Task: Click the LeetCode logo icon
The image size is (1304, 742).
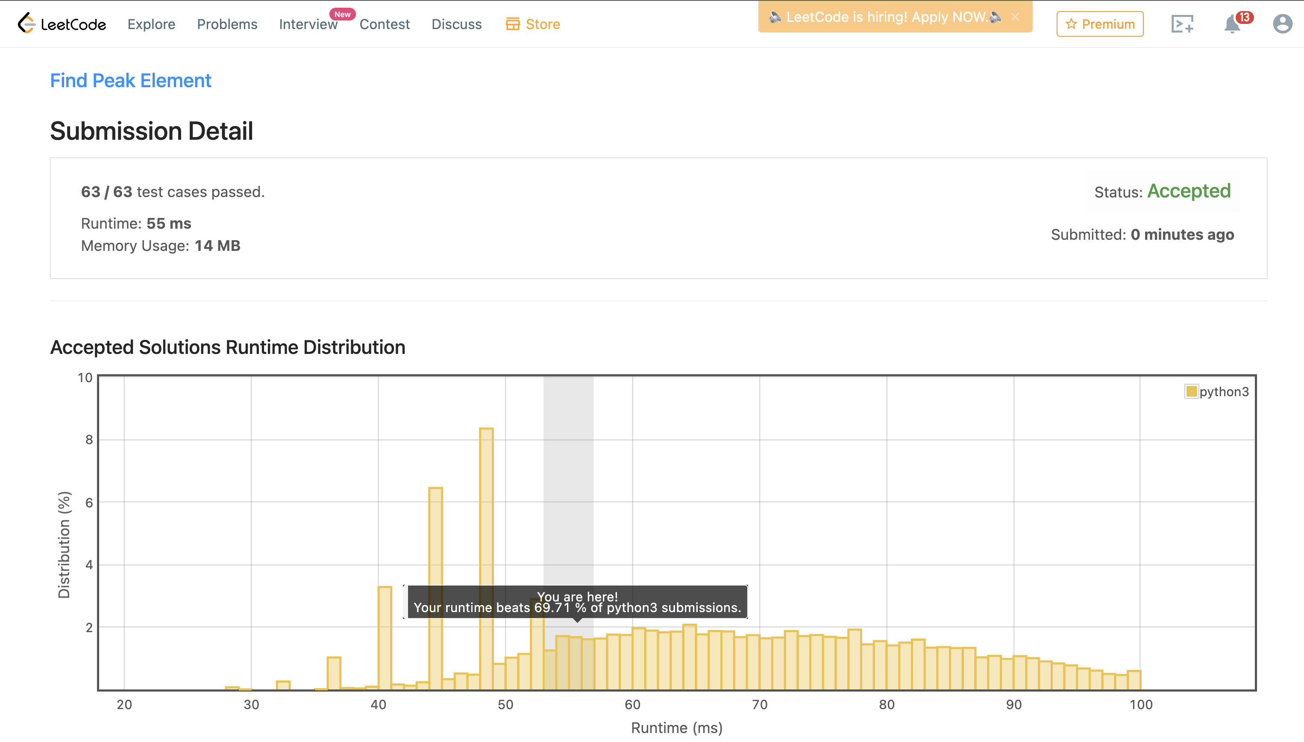Action: [26, 24]
